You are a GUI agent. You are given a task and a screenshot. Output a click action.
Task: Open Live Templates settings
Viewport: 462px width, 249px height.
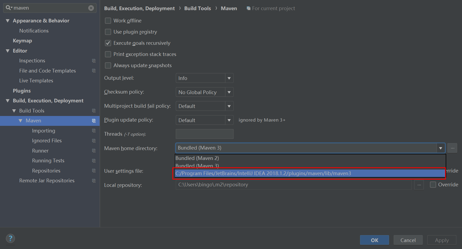point(36,81)
